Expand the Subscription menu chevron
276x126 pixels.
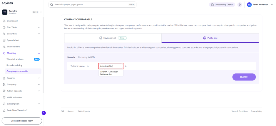tap(39, 104)
